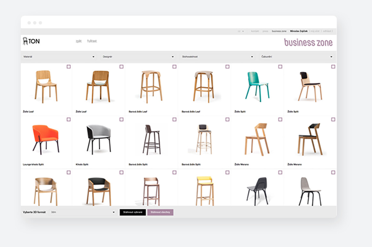Tick the checkbox on the turquoise Židle Split
This screenshot has width=372, height=247.
tap(280, 67)
